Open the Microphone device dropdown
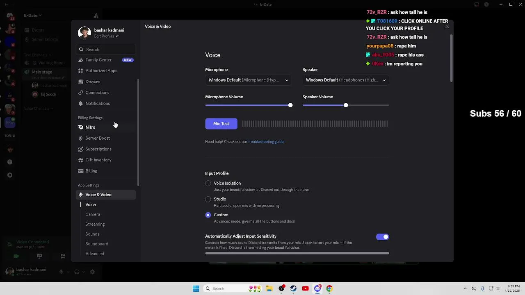The height and width of the screenshot is (295, 525). pos(249,80)
